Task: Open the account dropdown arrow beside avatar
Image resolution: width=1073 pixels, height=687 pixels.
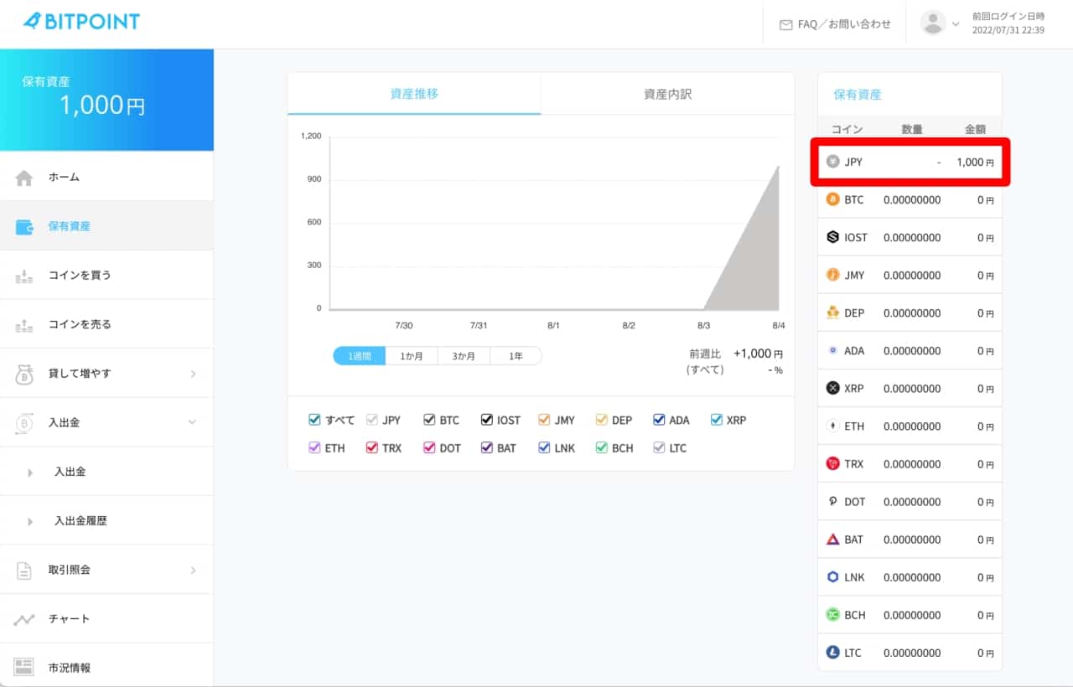Action: click(x=956, y=24)
